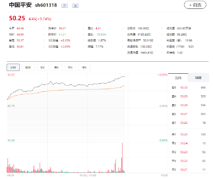
Task: Switch to the 五日 chart tab
Action: [x=28, y=68]
